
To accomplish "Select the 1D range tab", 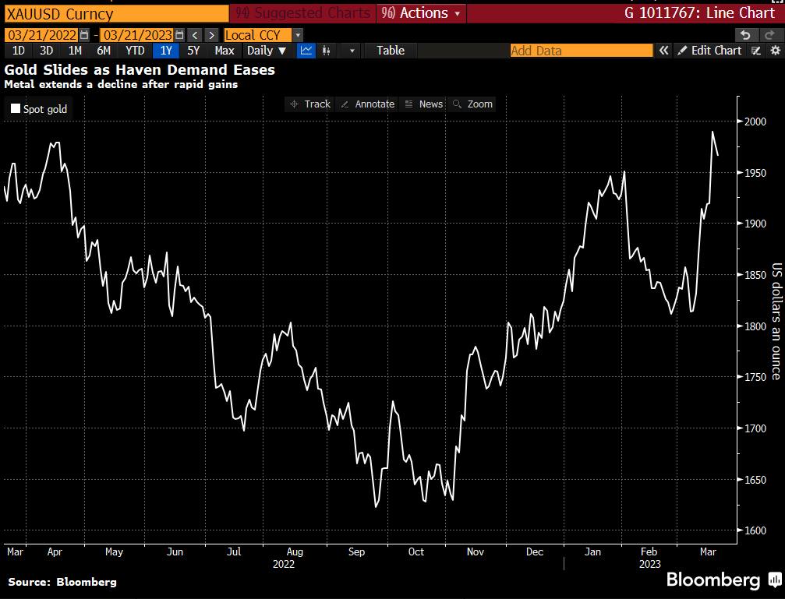I will coord(19,51).
